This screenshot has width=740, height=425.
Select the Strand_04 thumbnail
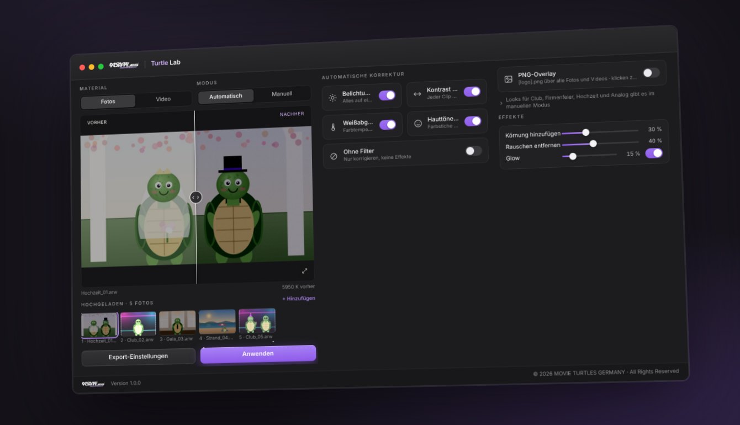point(217,321)
